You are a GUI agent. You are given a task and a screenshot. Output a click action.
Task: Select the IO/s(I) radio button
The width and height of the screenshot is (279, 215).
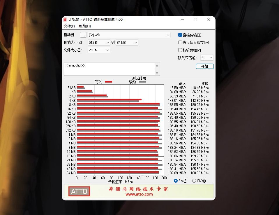point(194,181)
